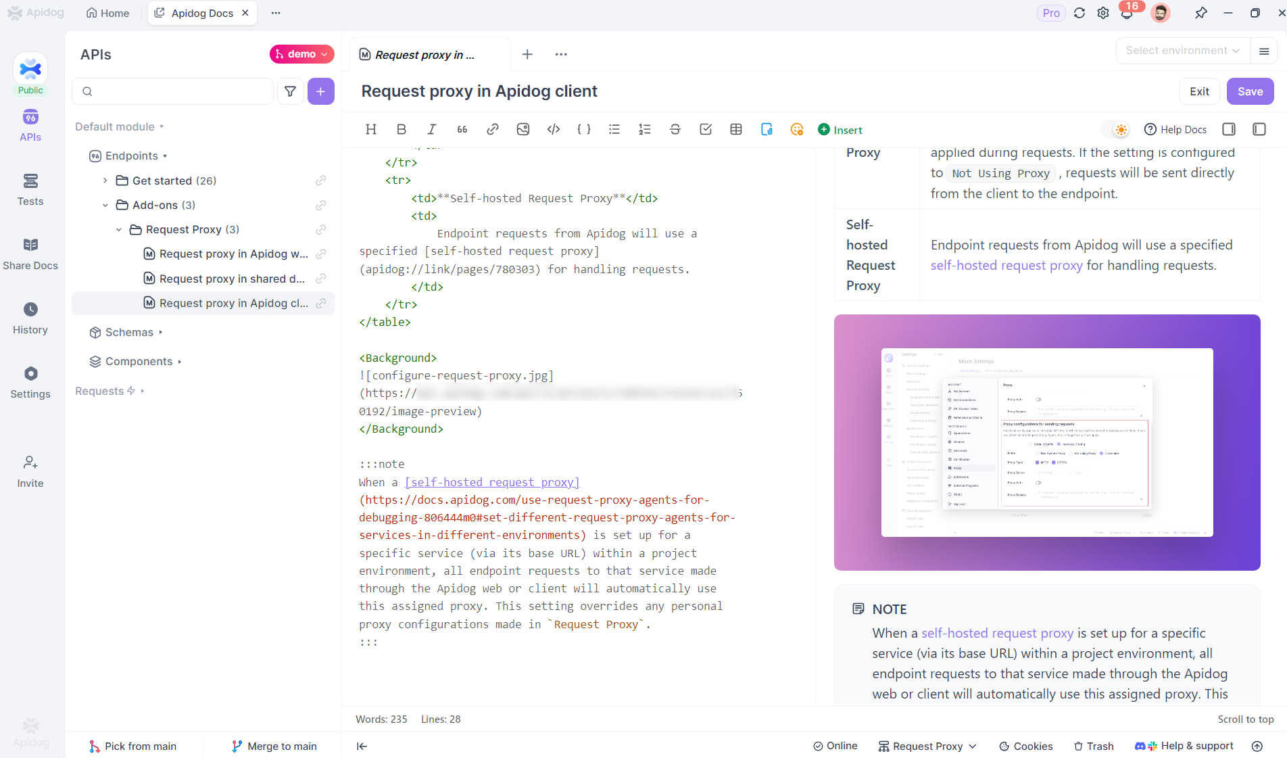Screen dimensions: 1287x758
Task: Insert inline code
Action: point(554,129)
